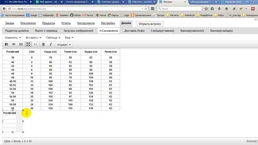
Task: Click the URL address field
Action: [76, 9]
